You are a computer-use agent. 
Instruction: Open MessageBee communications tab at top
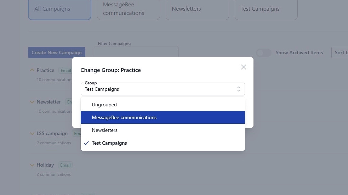[x=128, y=9]
